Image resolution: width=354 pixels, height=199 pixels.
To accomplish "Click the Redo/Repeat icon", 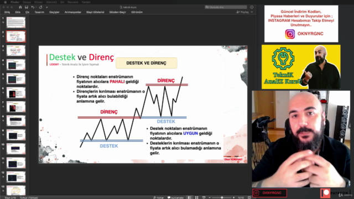I will (x=40, y=7).
